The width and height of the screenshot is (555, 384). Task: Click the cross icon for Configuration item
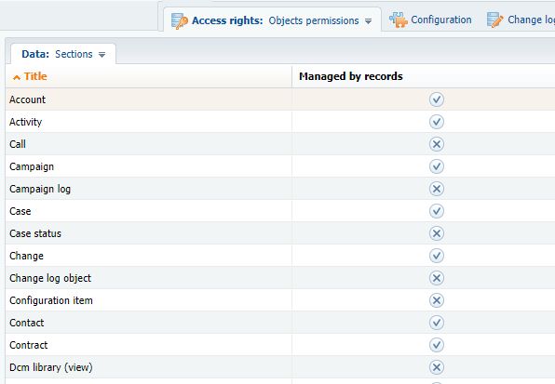coord(437,300)
